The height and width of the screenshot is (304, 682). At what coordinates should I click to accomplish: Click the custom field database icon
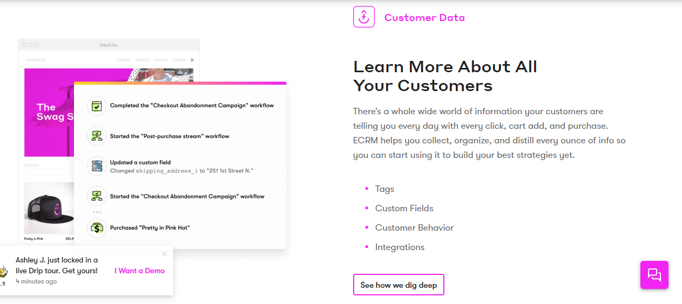pyautogui.click(x=97, y=166)
